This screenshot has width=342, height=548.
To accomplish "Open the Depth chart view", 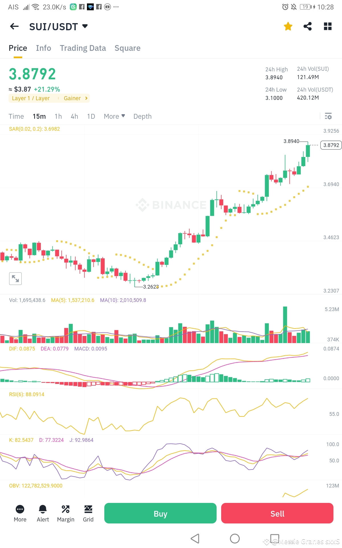I will pos(142,116).
